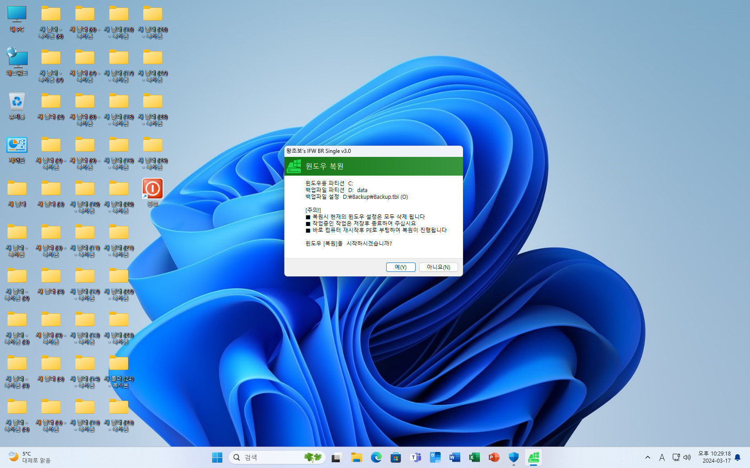Select the 새 폴더 (24) - 복사본 folder
The image size is (750, 468).
tap(119, 372)
